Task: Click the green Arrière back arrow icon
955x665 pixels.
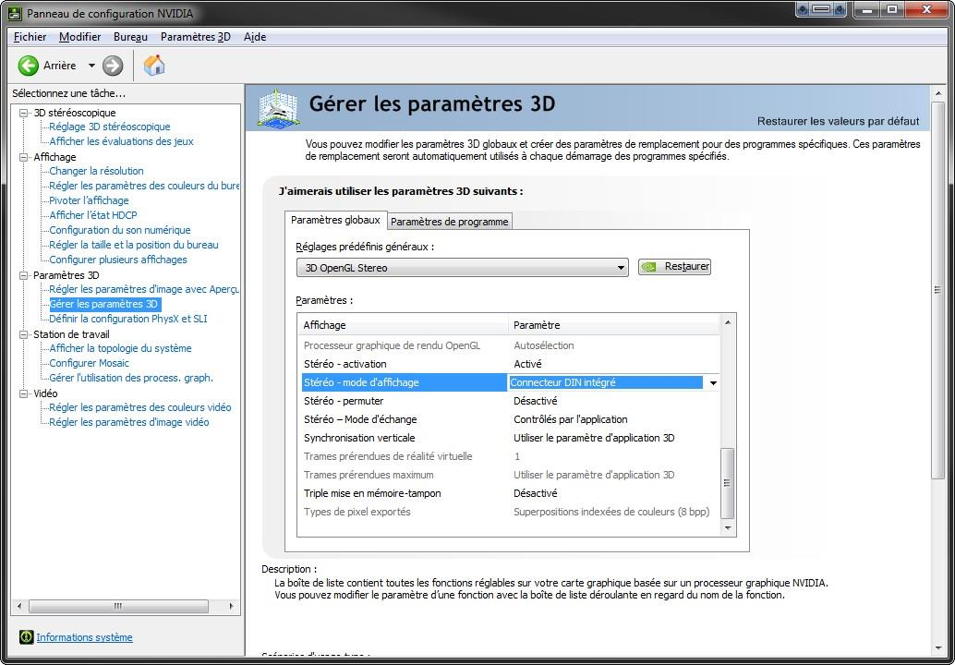Action: 29,66
